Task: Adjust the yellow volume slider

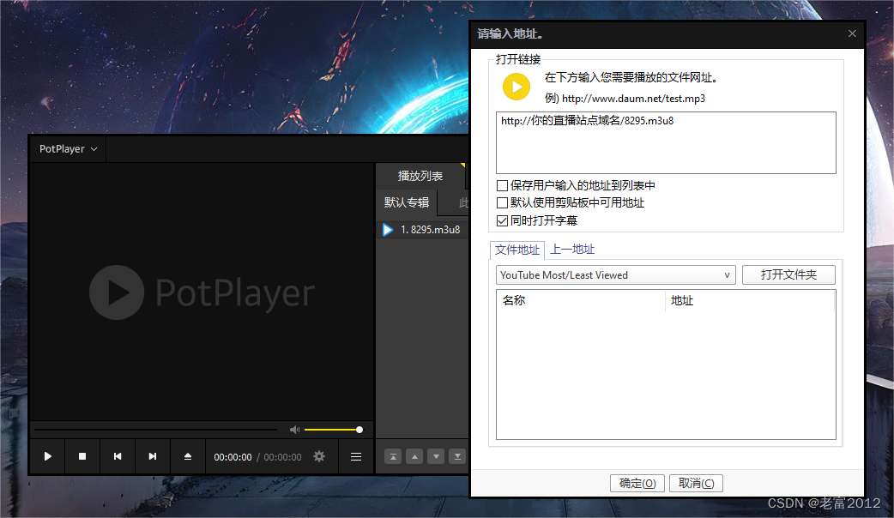Action: 333,430
